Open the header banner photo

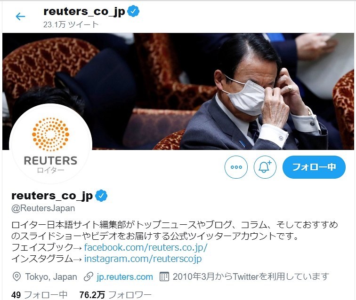click(x=178, y=91)
